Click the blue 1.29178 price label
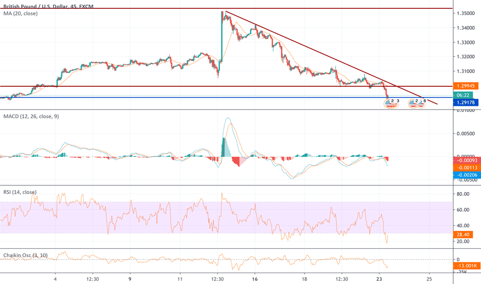 pyautogui.click(x=466, y=103)
